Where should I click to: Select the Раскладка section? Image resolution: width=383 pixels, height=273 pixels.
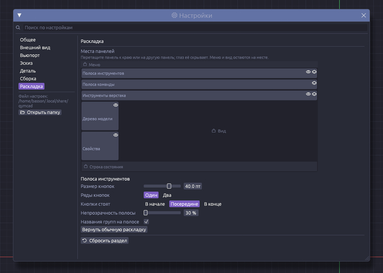(x=31, y=86)
